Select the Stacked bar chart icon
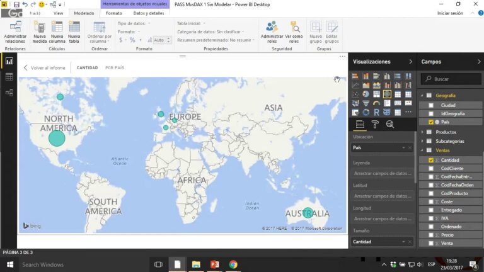484x272 pixels. click(x=355, y=76)
